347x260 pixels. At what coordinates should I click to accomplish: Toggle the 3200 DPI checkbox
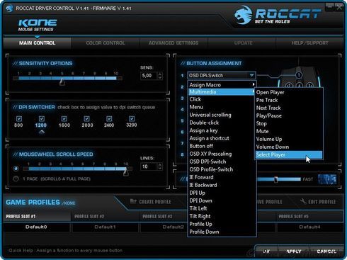(132, 118)
